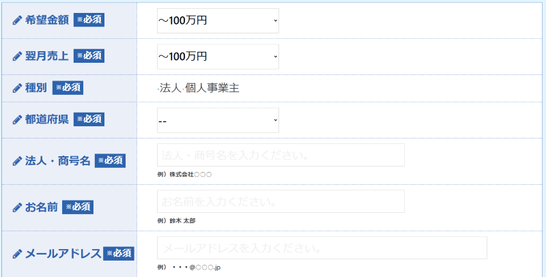Screen dimensions: 546x277
Task: Click the メールアドレス row label
Action: pyautogui.click(x=63, y=254)
